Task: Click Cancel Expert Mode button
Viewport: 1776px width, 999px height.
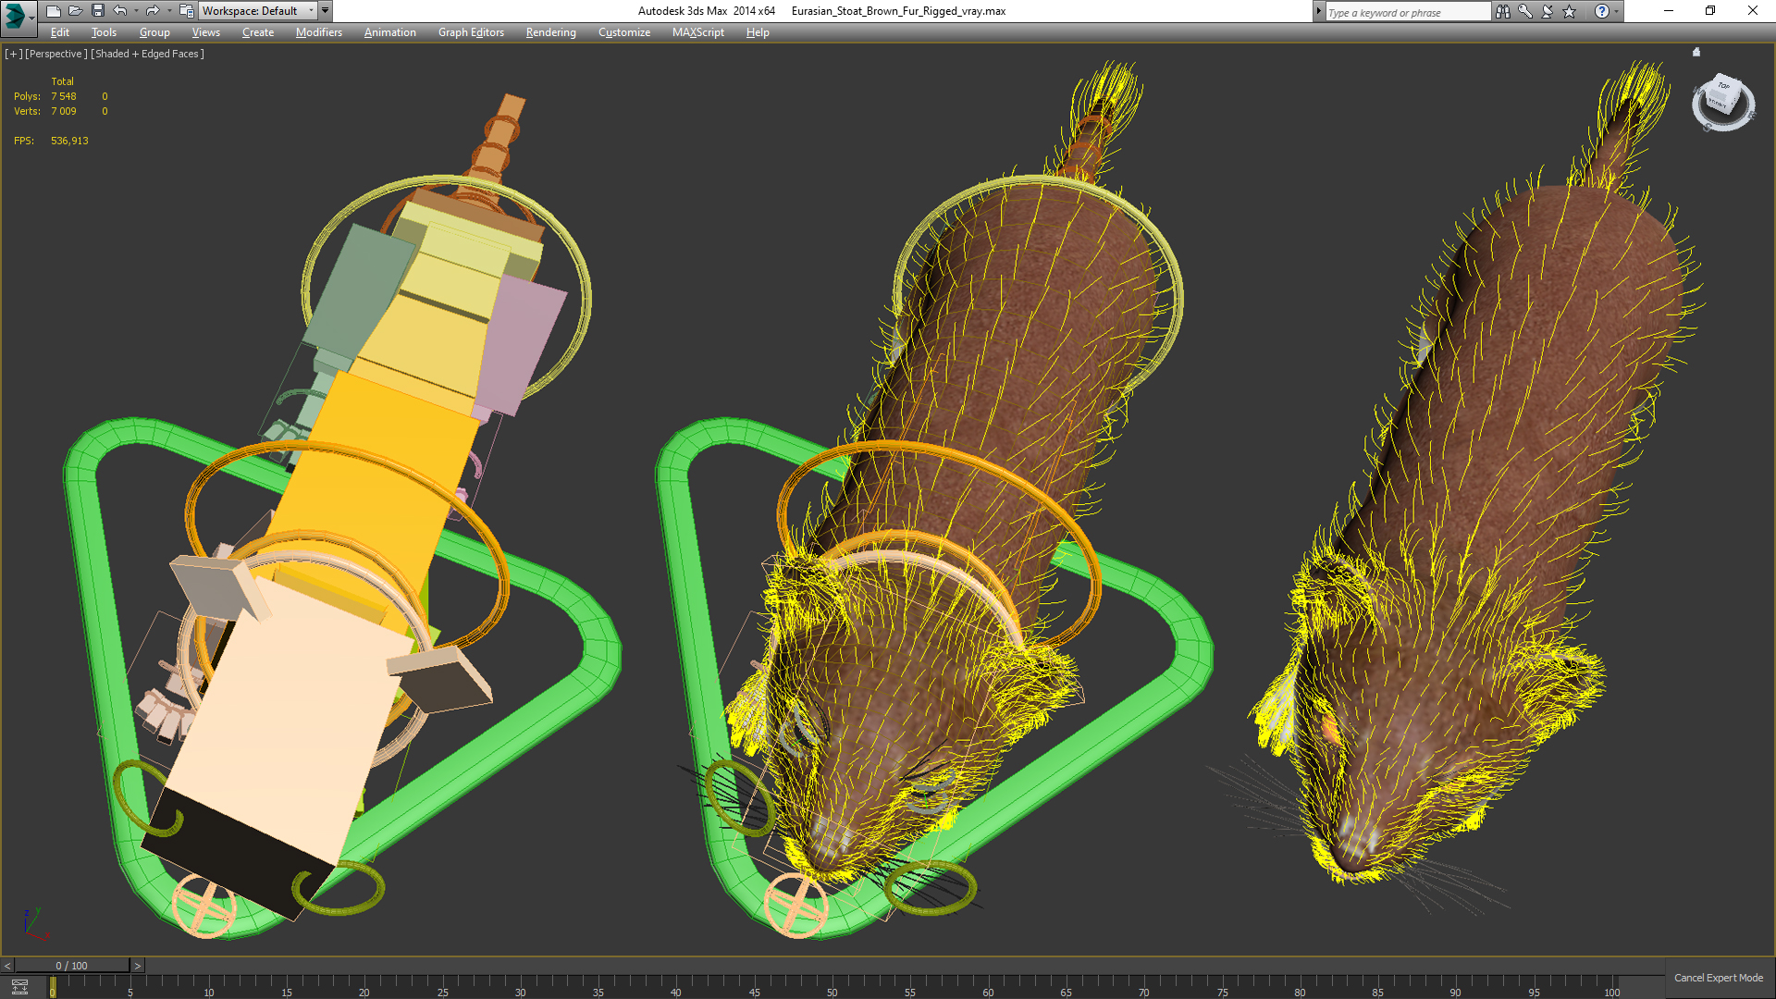Action: [1718, 978]
